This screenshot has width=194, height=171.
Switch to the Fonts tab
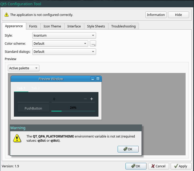click(33, 26)
